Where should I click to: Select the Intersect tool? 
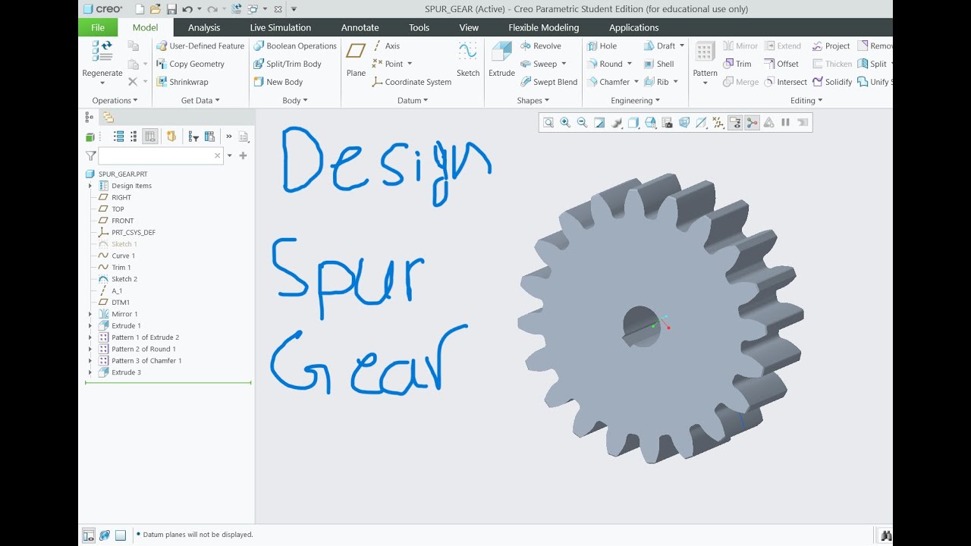785,82
